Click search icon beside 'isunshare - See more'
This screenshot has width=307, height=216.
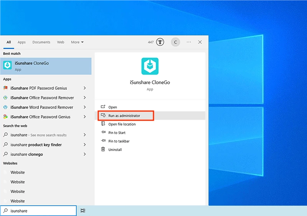coord(5,135)
